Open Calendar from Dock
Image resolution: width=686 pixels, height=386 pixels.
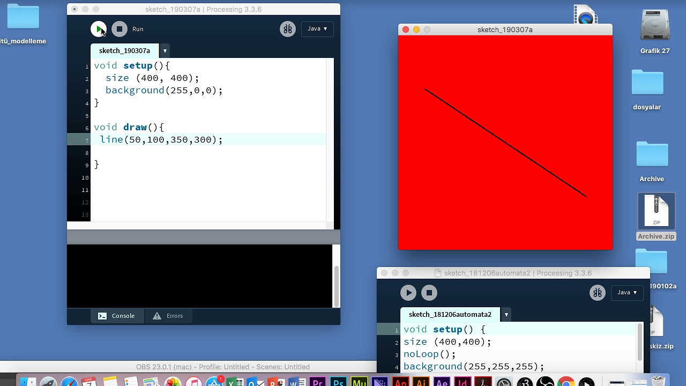click(90, 381)
